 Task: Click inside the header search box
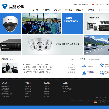click(x=104, y=10)
